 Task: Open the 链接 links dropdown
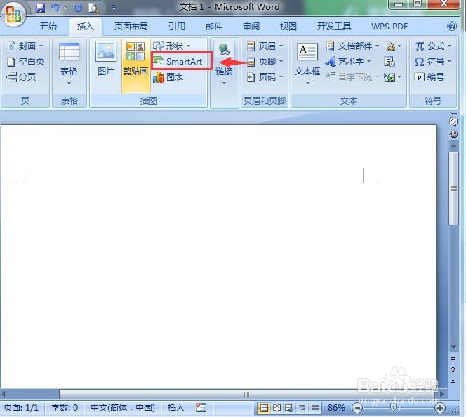(224, 64)
